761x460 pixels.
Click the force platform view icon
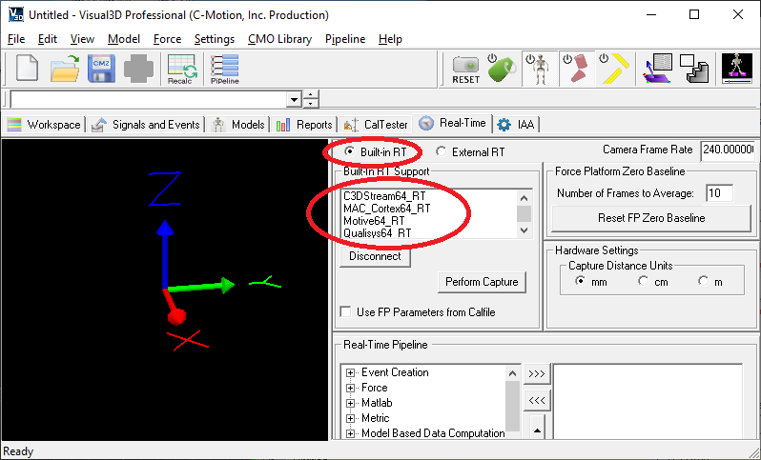(x=658, y=69)
